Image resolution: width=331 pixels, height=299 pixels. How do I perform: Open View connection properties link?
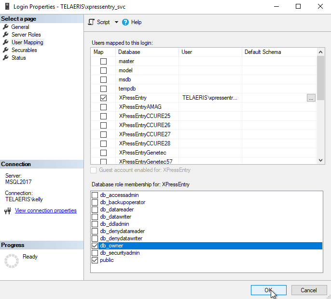[45, 210]
